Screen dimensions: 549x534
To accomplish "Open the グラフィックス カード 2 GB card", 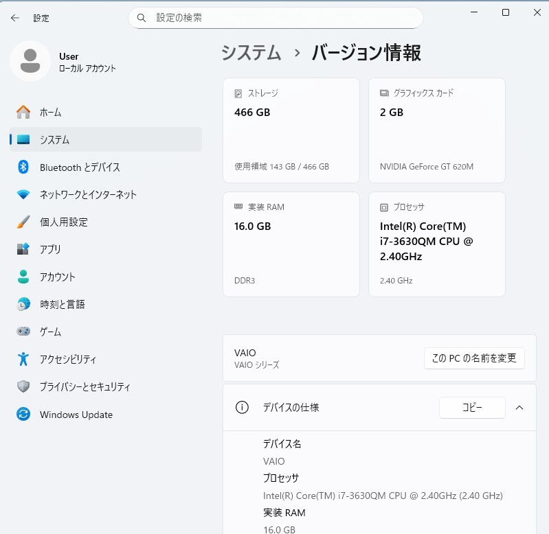I will click(x=437, y=130).
